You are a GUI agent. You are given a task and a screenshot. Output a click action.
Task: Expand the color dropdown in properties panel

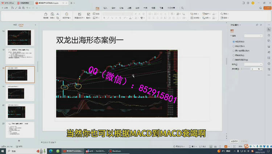click(x=253, y=64)
